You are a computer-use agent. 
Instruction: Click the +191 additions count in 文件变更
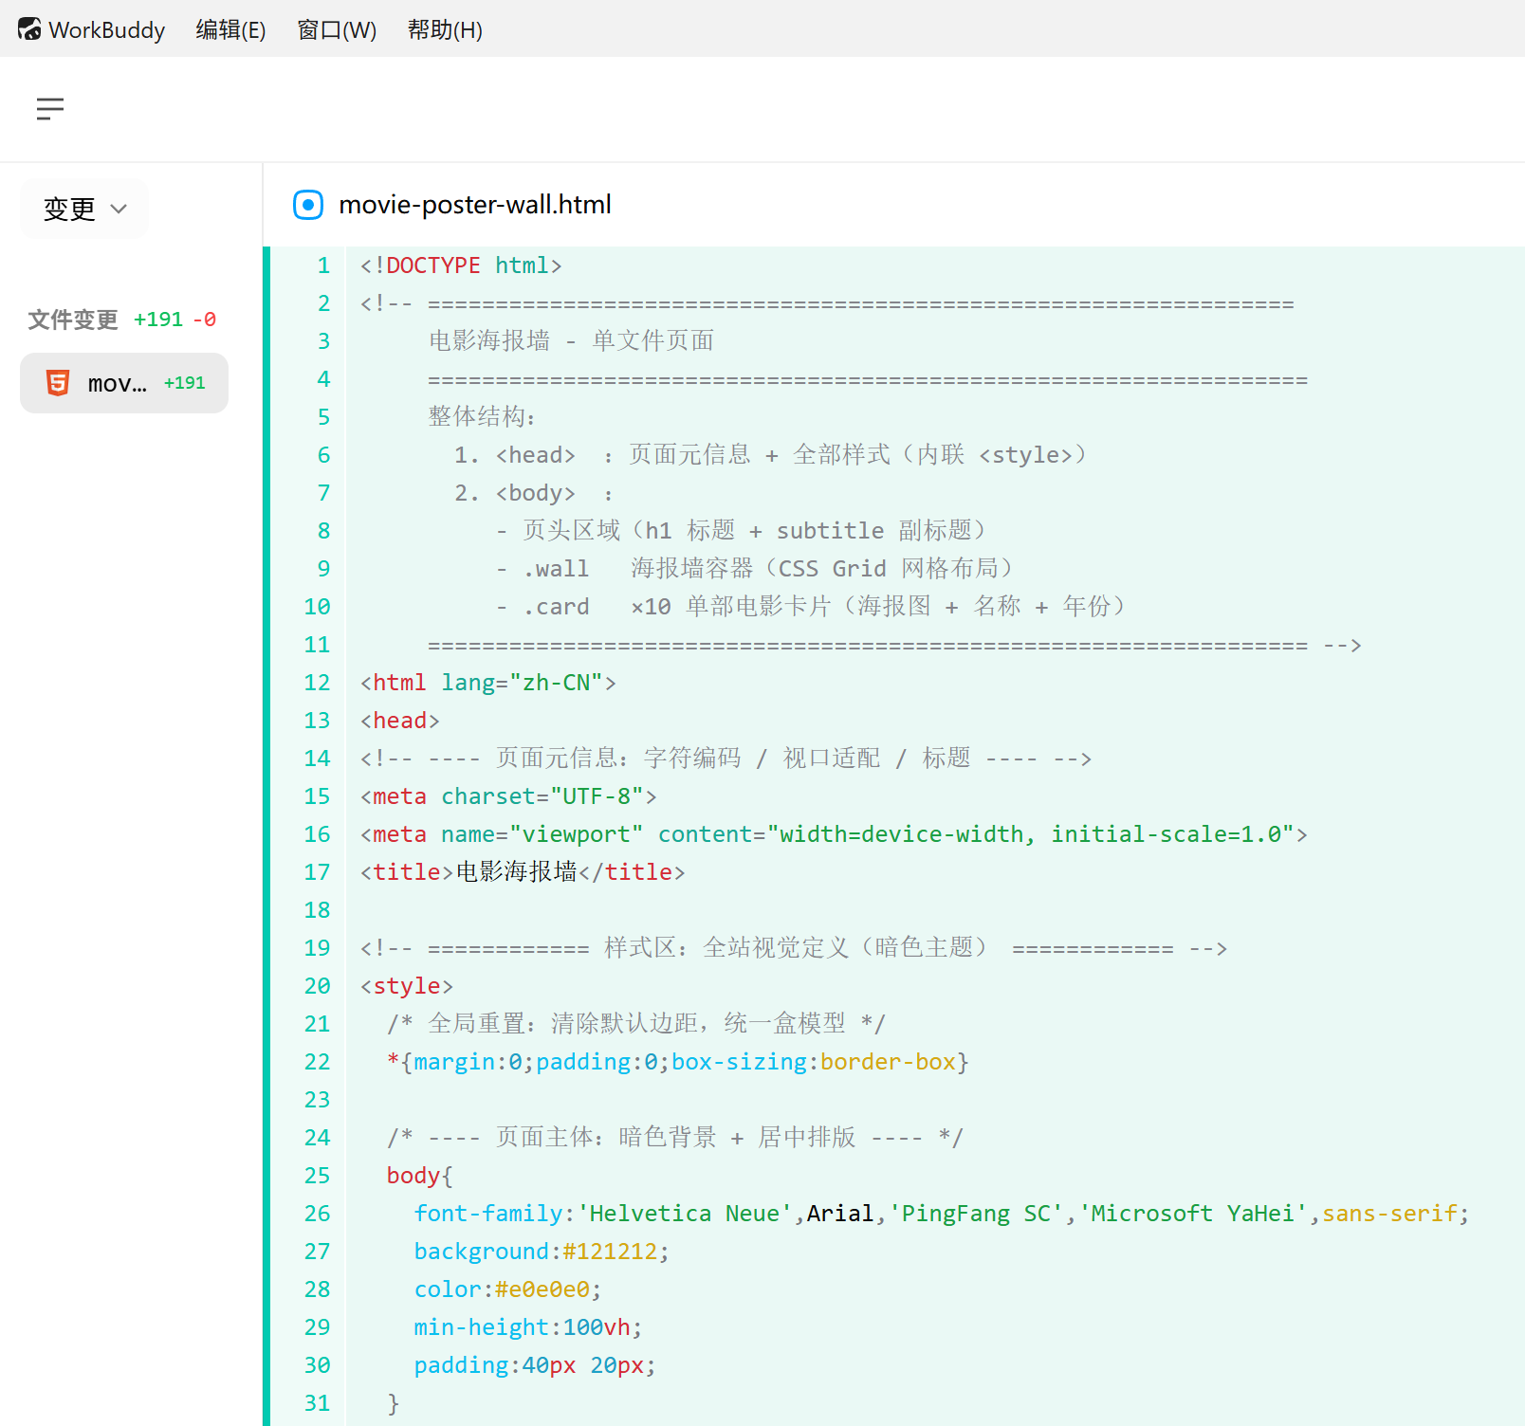[157, 320]
